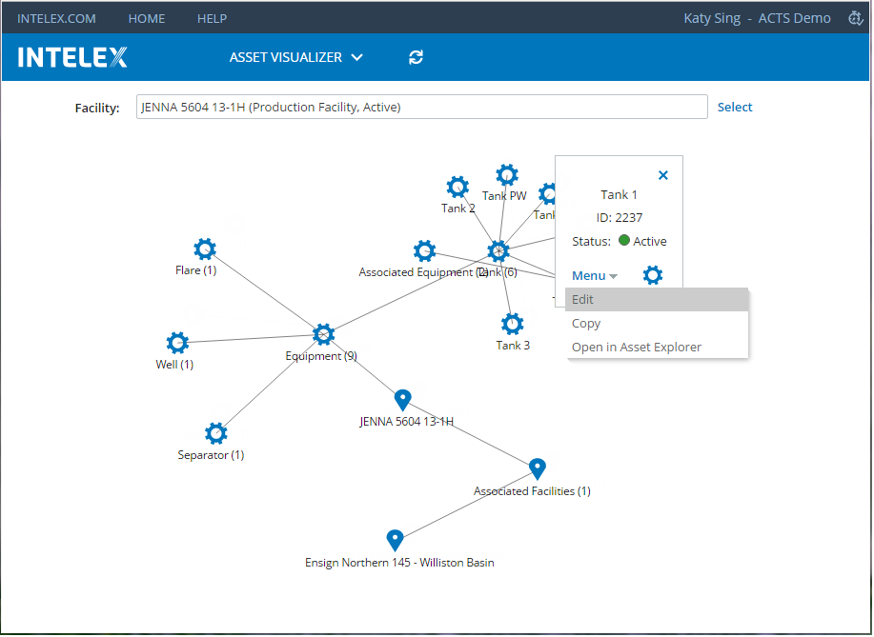Open the INTELEX.COM link
This screenshot has height=637, width=874.
click(56, 18)
